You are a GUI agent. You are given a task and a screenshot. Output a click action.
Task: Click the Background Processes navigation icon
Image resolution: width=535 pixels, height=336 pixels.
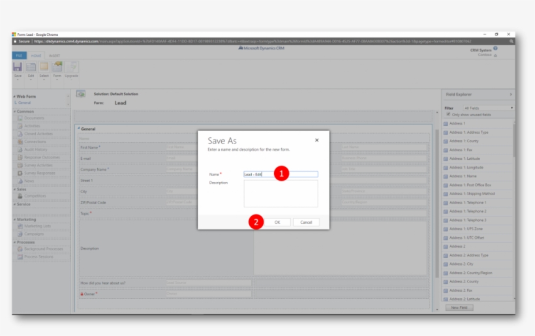pos(20,249)
